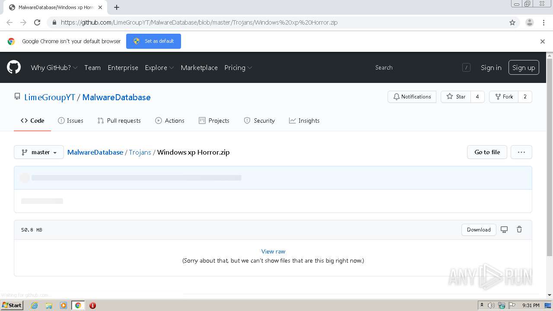Viewport: 553px width, 311px height.
Task: Select Chrome taskbar button
Action: click(78, 305)
